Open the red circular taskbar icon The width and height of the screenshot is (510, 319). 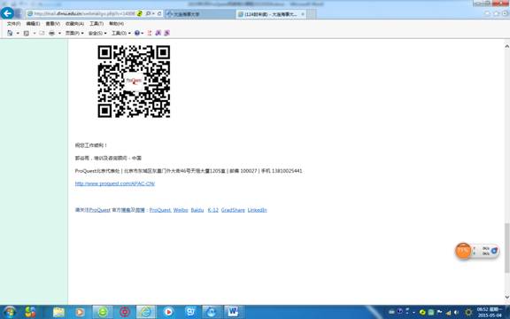pos(125,312)
